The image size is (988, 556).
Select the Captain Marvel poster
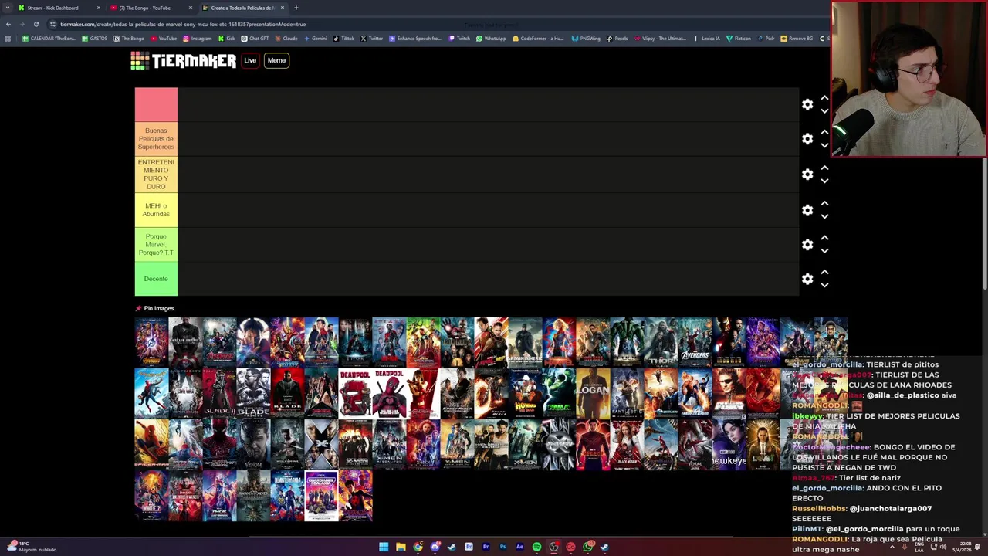pos(559,342)
